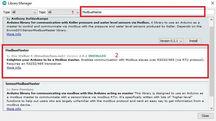216x121 pixels.
Task: Click the version selector chevron arrow
Action: tap(181, 41)
